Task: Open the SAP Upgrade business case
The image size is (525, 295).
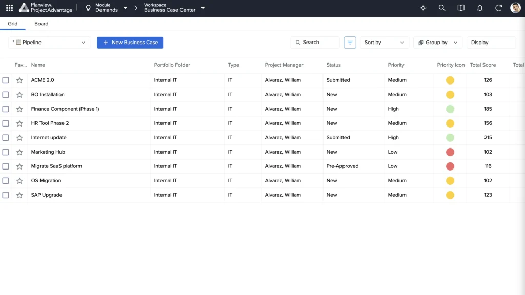Action: click(x=47, y=195)
